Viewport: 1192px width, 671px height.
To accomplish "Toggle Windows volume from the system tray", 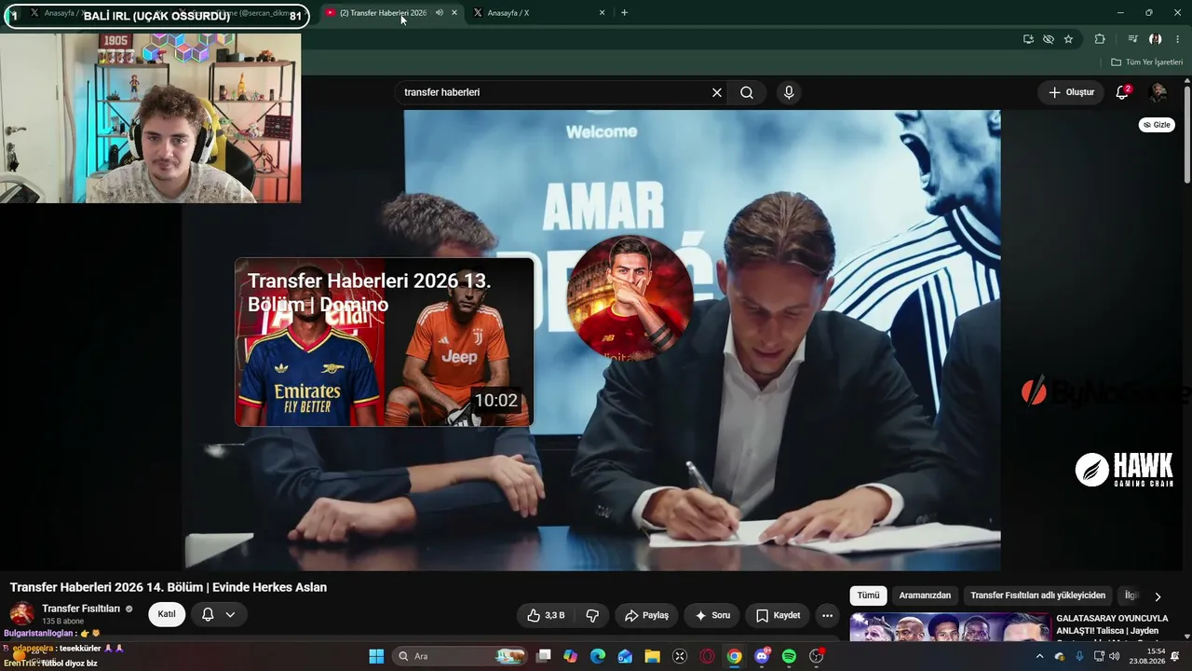I will (x=1115, y=656).
